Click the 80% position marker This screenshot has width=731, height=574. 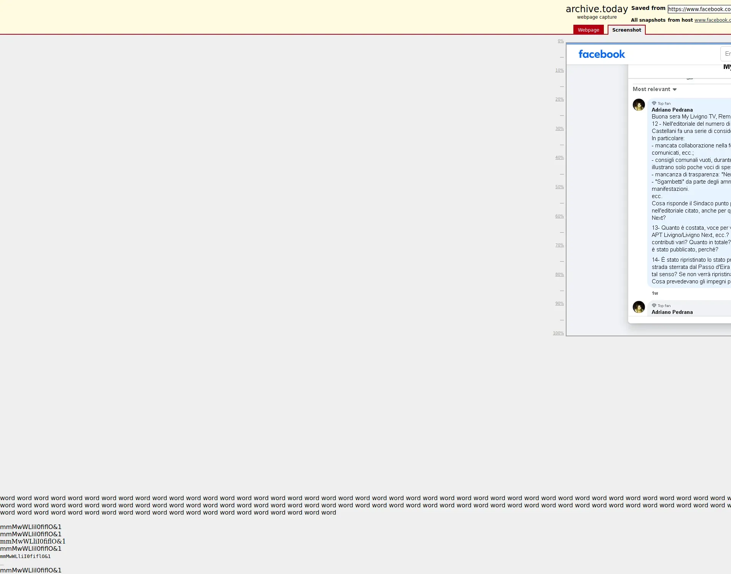click(x=559, y=275)
